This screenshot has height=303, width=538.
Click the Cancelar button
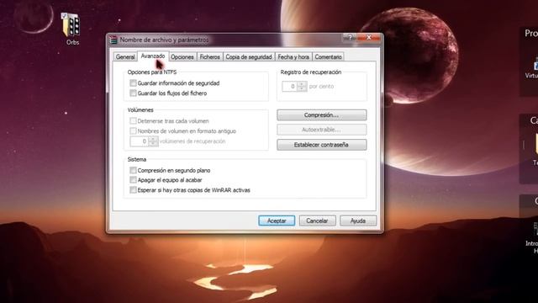pyautogui.click(x=317, y=221)
